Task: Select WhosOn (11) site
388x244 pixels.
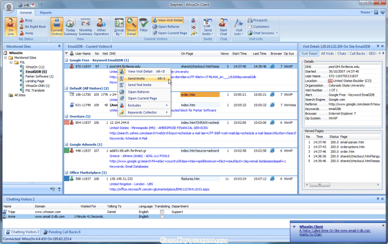Action: click(35, 67)
